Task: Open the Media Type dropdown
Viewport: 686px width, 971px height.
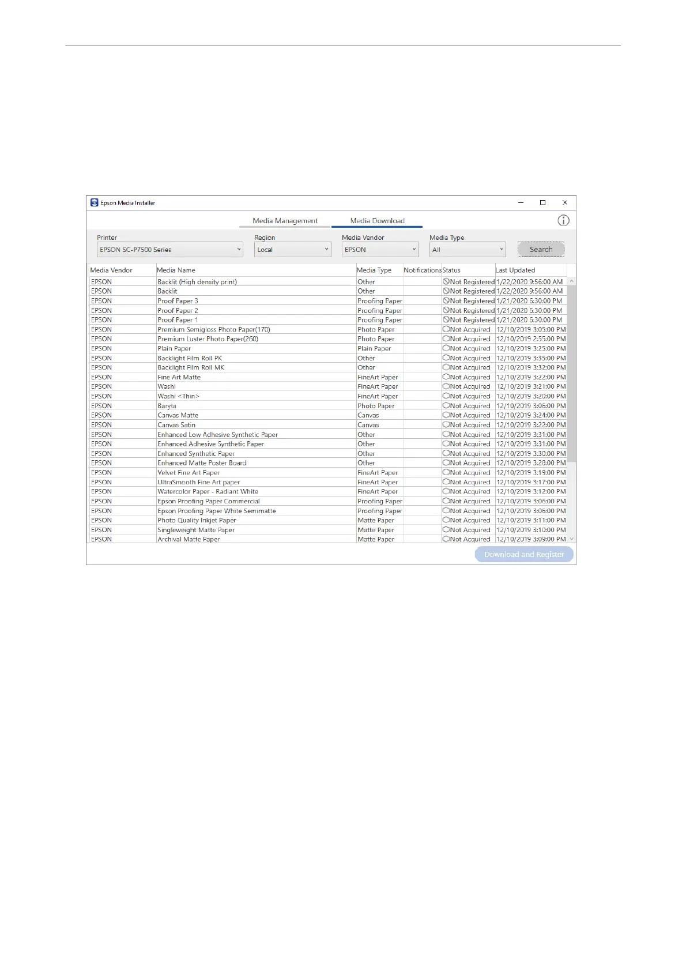Action: [x=468, y=250]
